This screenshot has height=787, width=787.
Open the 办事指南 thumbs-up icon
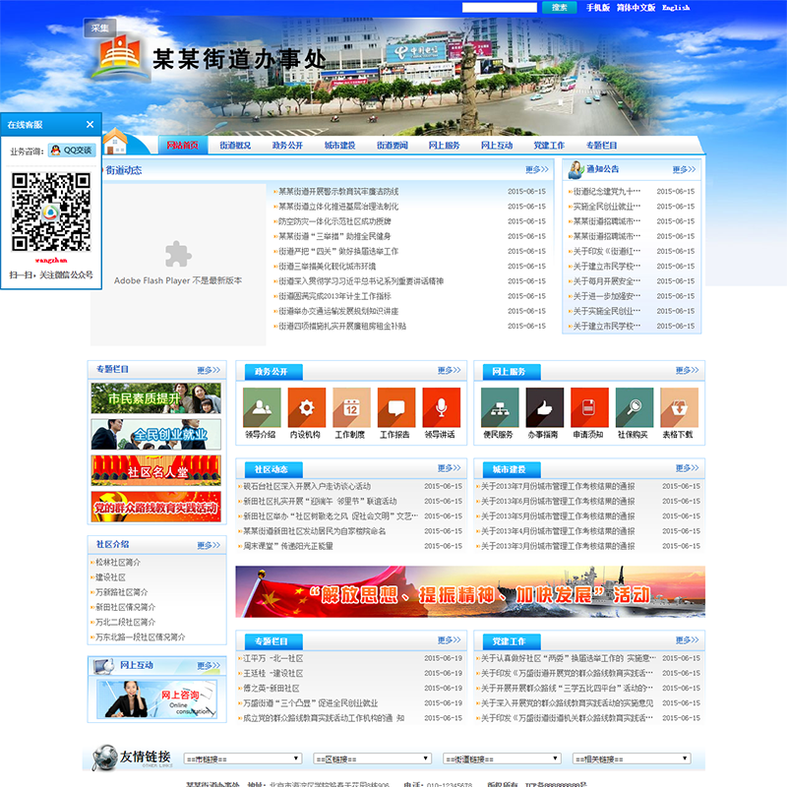point(545,407)
